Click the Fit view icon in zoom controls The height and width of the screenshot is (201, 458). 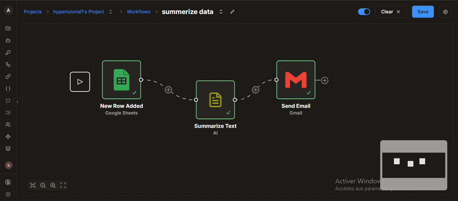[x=33, y=185]
